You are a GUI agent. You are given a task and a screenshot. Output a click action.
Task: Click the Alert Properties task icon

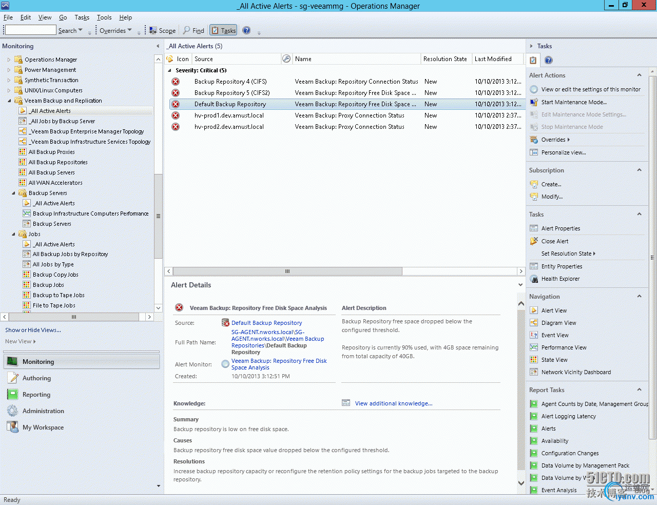534,228
